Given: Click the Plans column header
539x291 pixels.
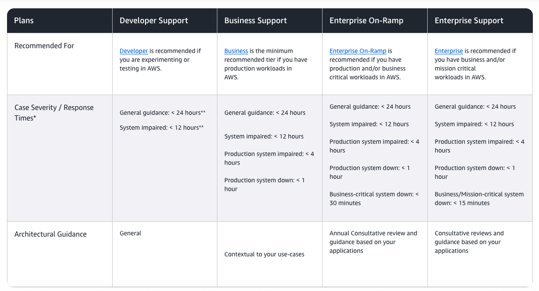Looking at the screenshot, I should (24, 21).
